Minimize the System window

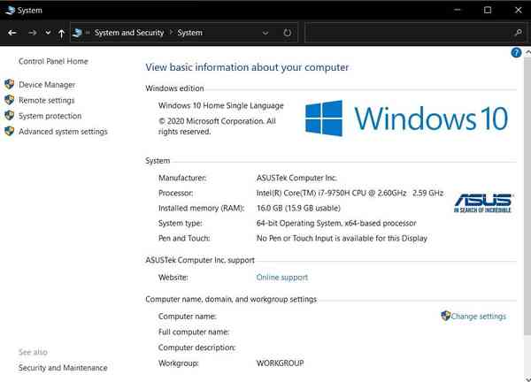click(x=458, y=10)
